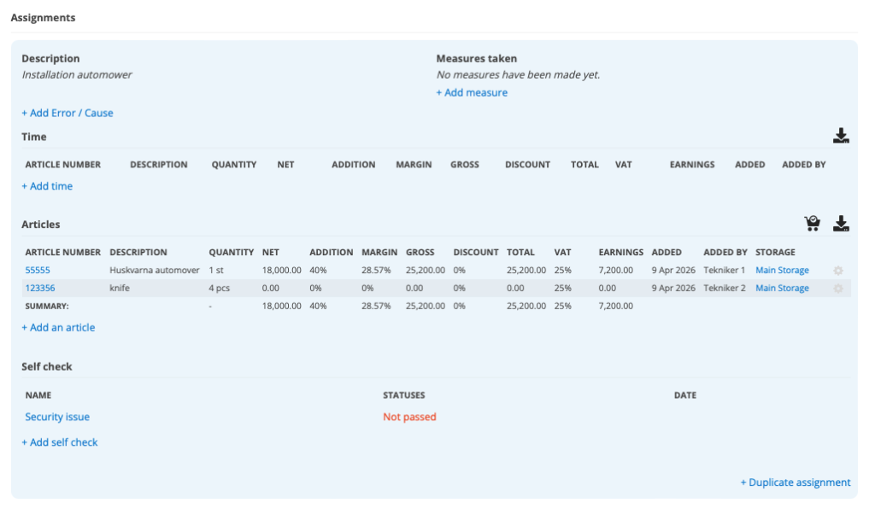Open article number 55555
Viewport: 875px width, 509px height.
pos(38,270)
